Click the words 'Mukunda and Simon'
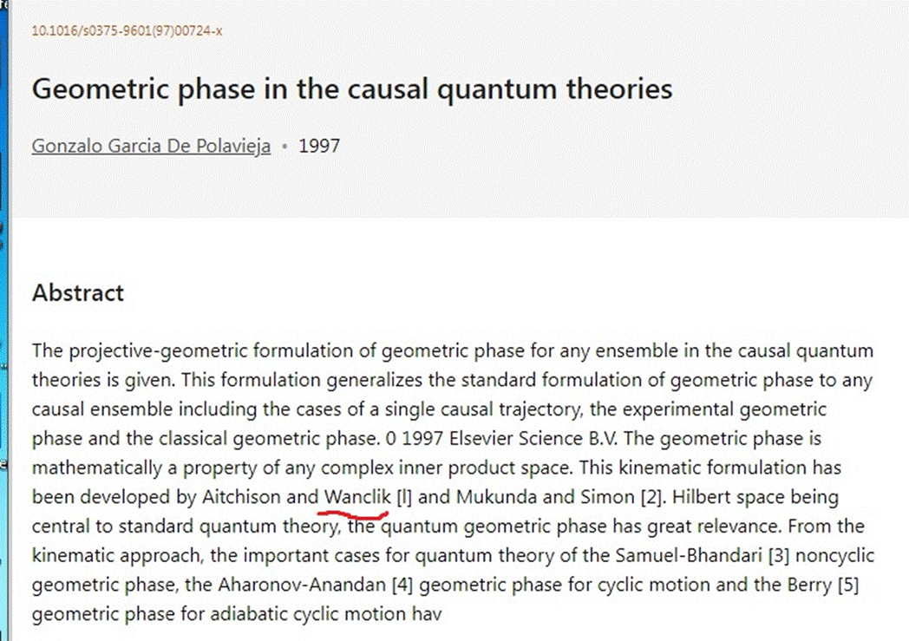 [546, 497]
